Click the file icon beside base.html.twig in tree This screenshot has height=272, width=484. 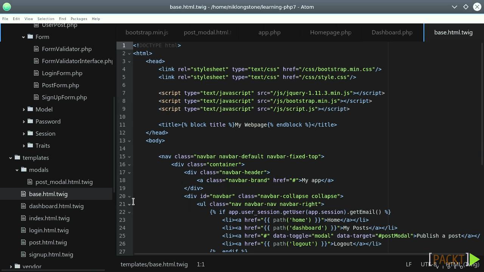coord(23,194)
